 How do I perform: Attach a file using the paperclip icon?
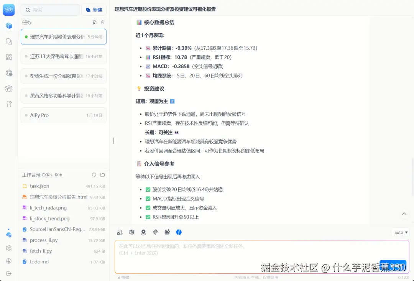[x=155, y=232]
